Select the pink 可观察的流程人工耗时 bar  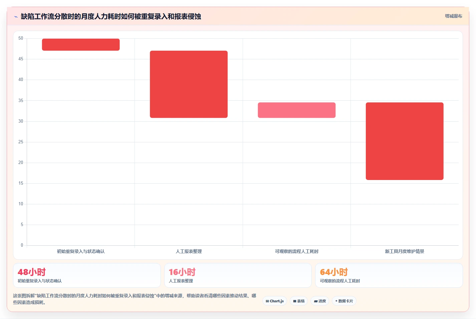296,110
